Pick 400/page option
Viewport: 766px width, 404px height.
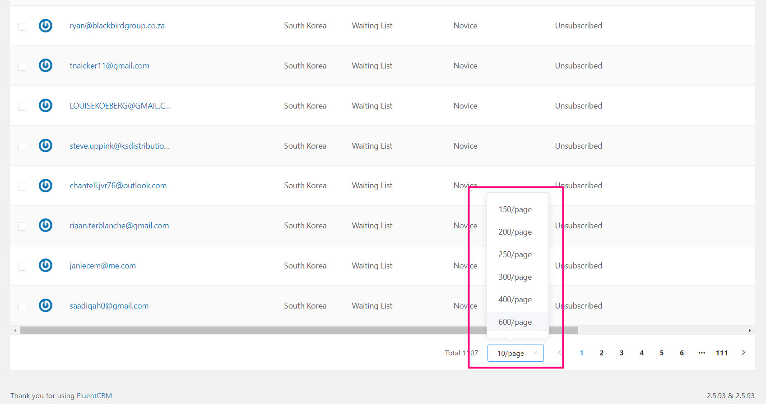[518, 300]
